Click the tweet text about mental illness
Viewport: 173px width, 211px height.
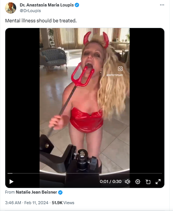[x=41, y=21]
